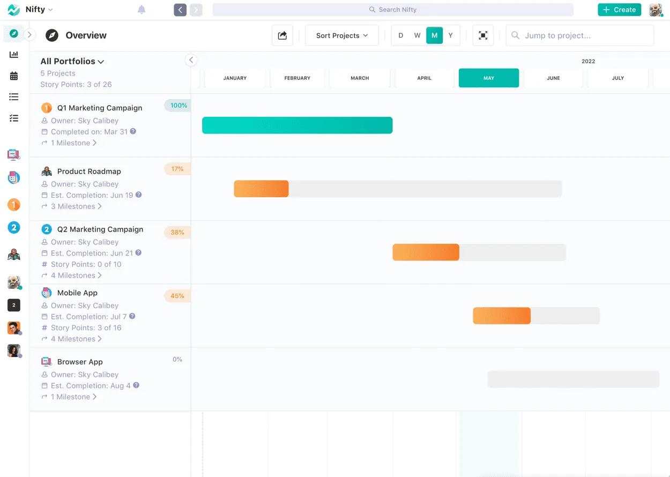Switch timeline to Weekly view with W
670x477 pixels.
(417, 35)
